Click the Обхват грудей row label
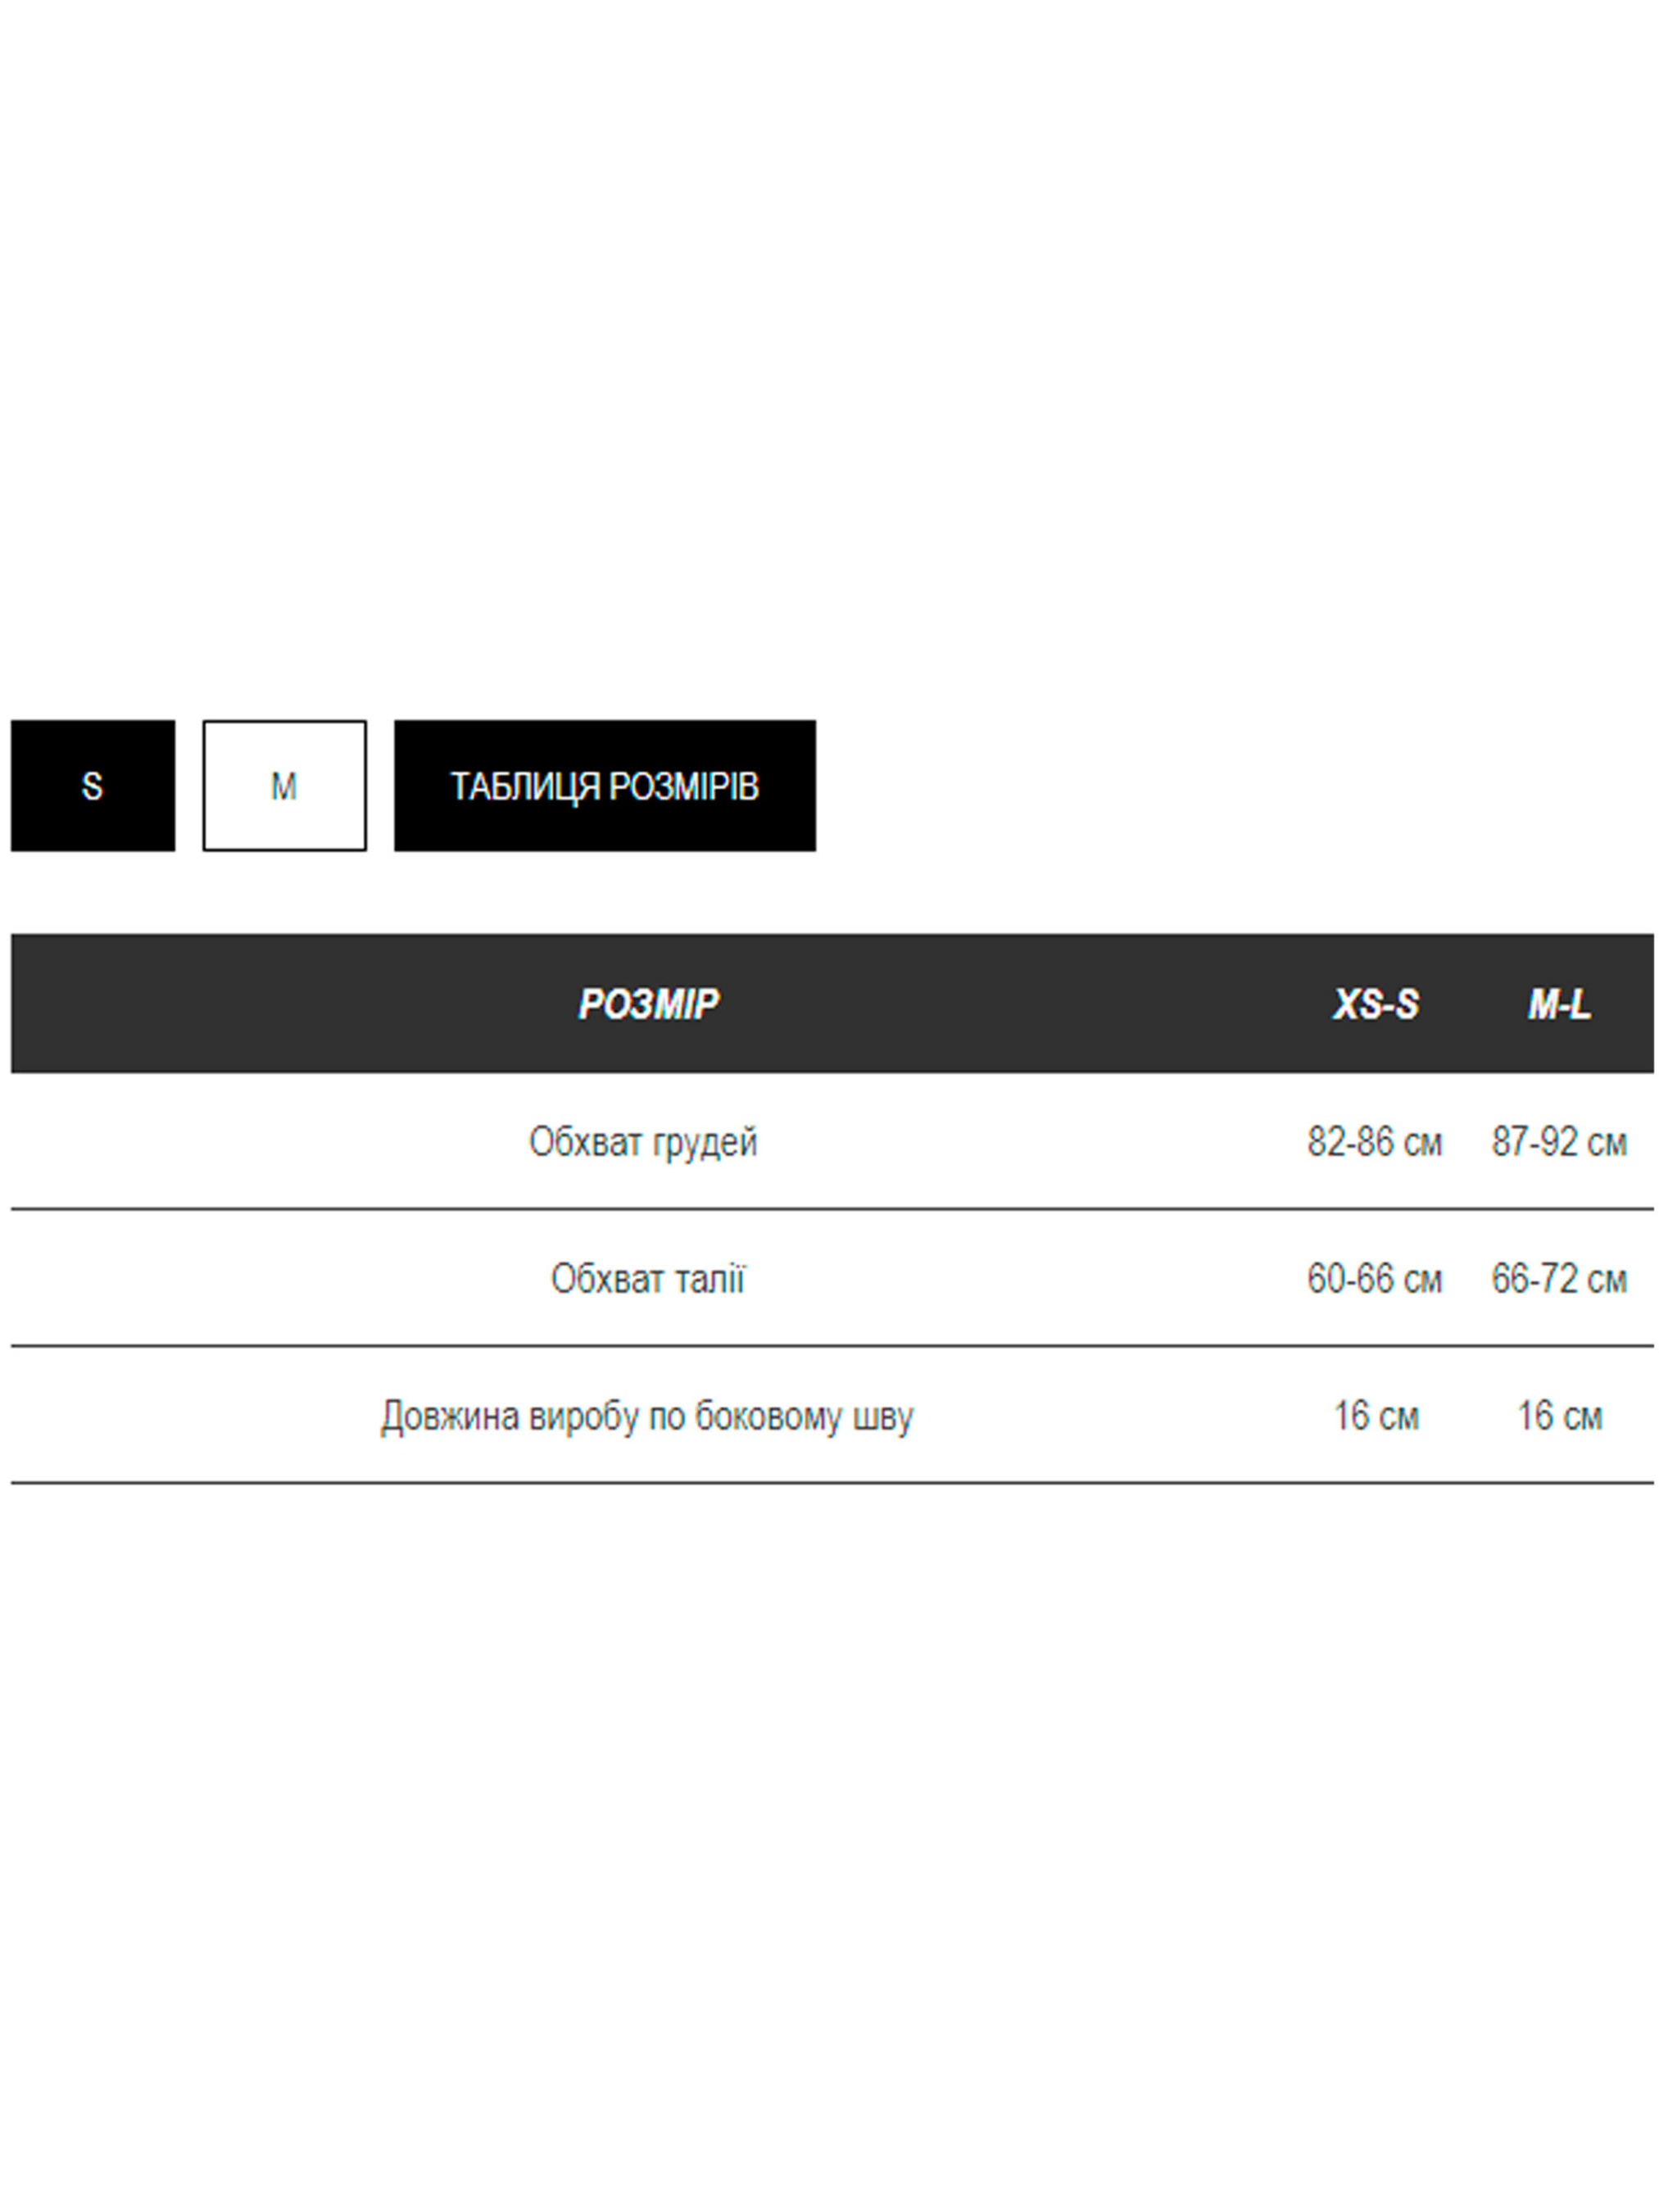This screenshot has height=2212, width=1659. pyautogui.click(x=643, y=1142)
